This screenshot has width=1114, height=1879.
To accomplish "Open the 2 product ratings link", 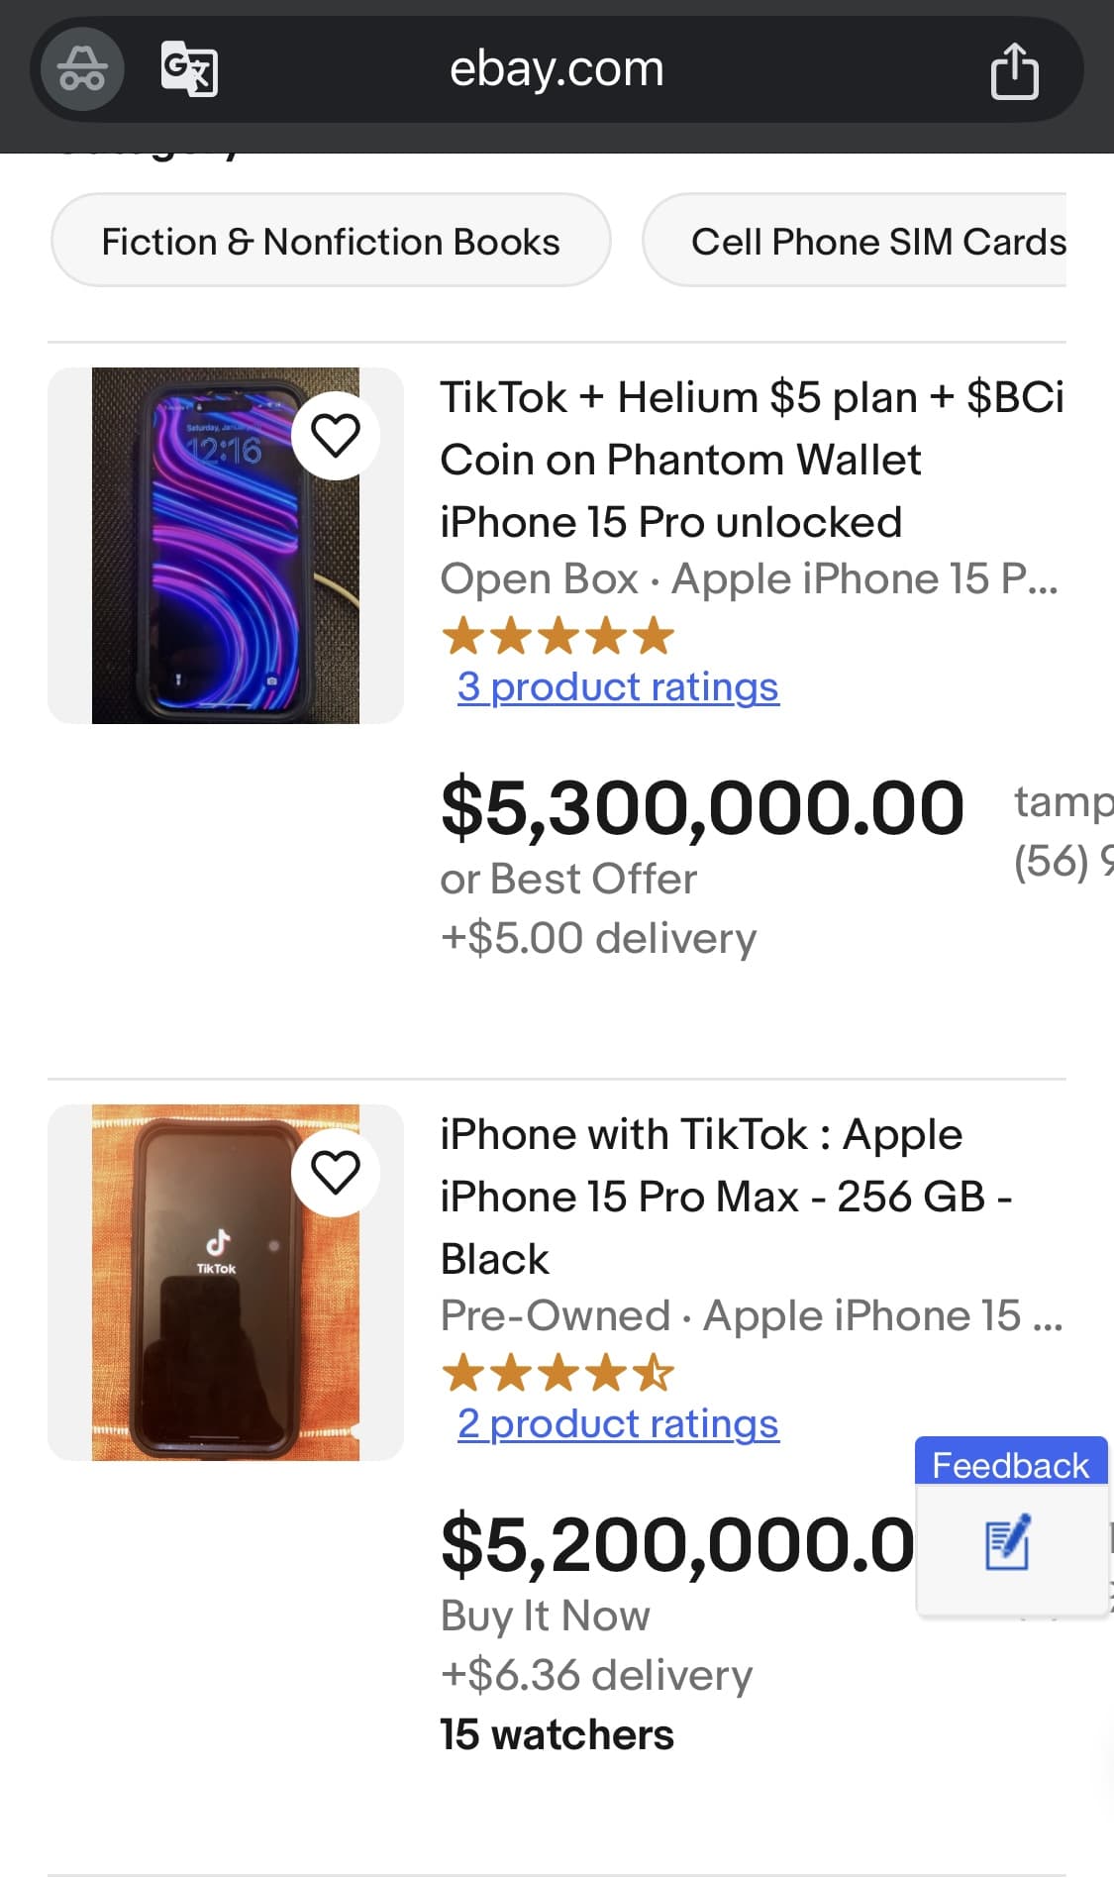I will pos(618,1423).
